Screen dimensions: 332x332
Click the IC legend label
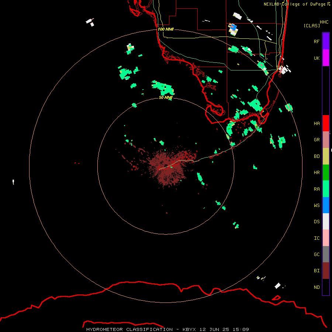click(x=317, y=238)
